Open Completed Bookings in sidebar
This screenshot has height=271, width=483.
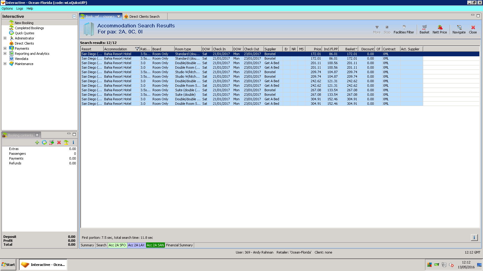pos(29,28)
